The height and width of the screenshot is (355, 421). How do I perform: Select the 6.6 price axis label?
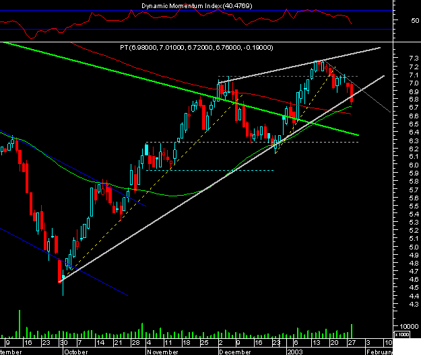coord(414,116)
